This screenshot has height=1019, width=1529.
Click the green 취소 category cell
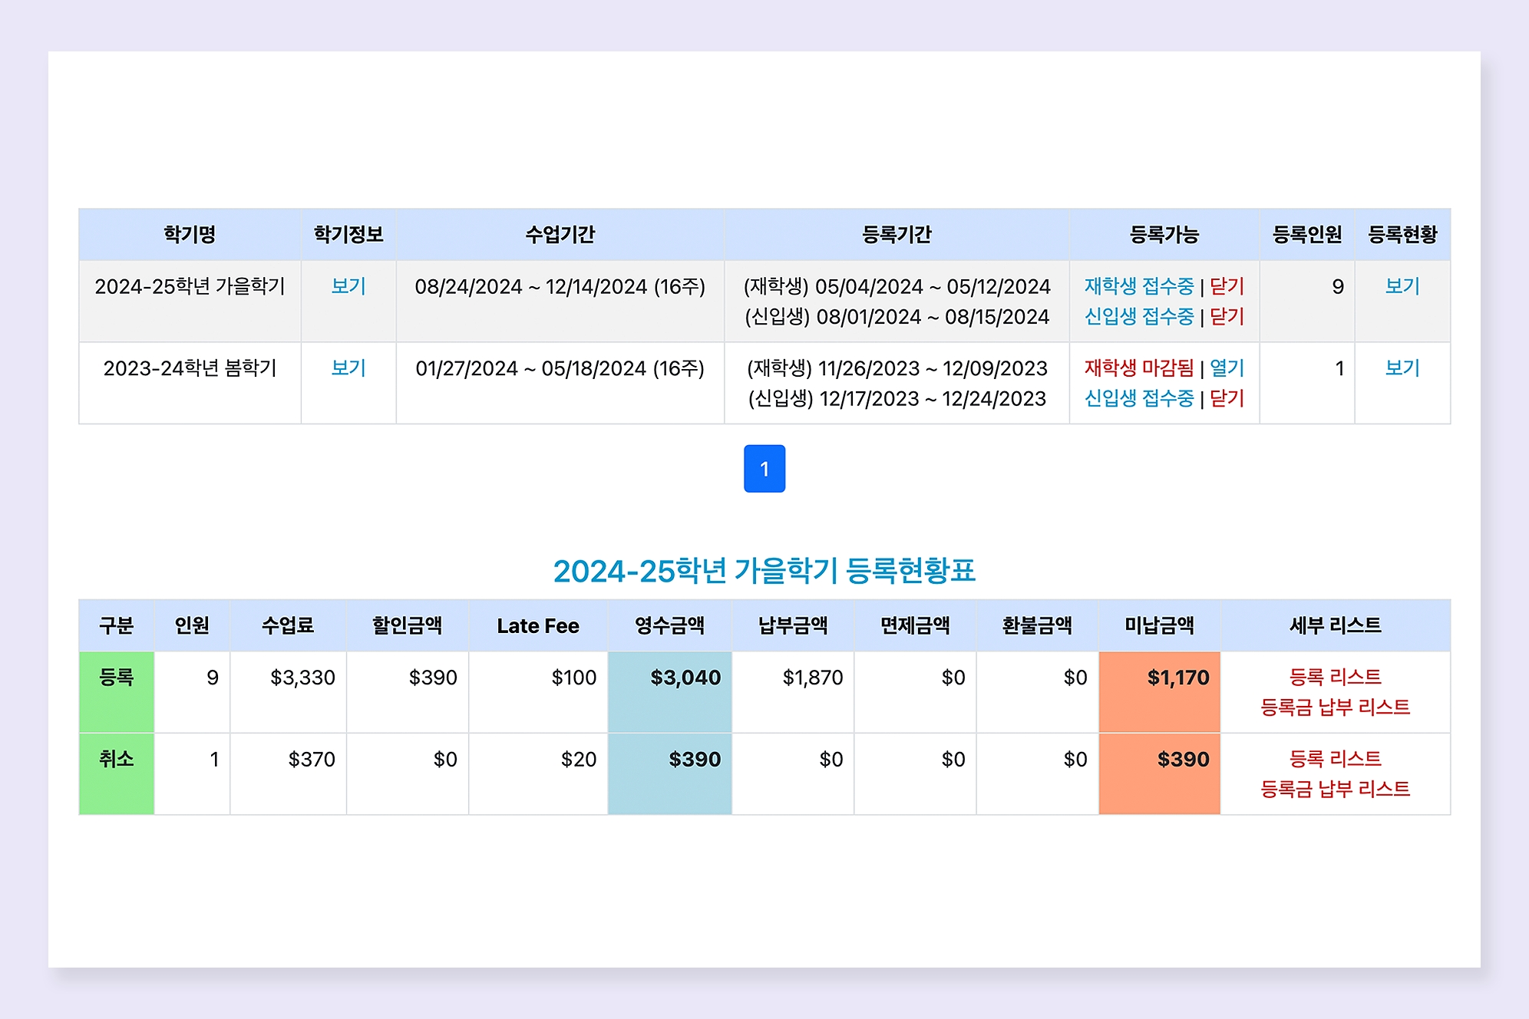(117, 773)
